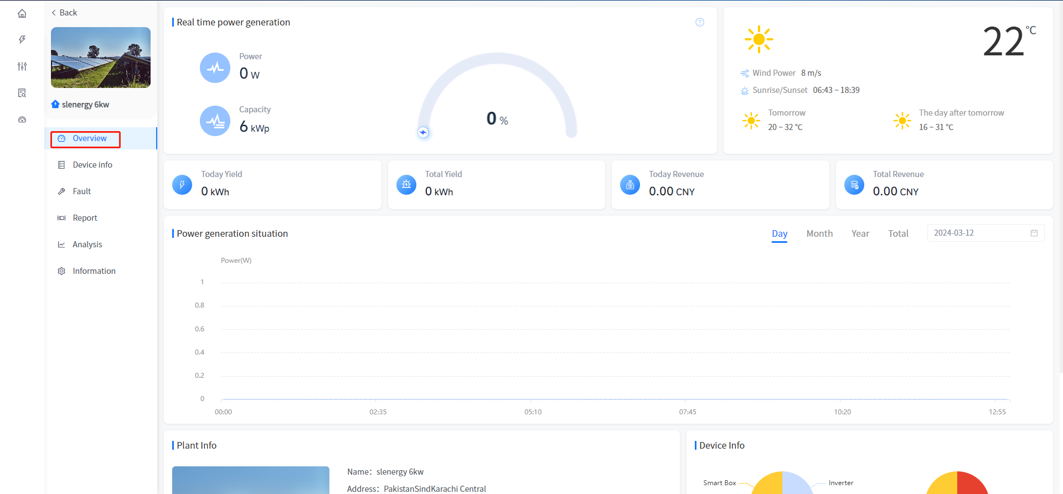The height and width of the screenshot is (494, 1063).
Task: Open the document search icon in left rail
Action: (x=22, y=93)
